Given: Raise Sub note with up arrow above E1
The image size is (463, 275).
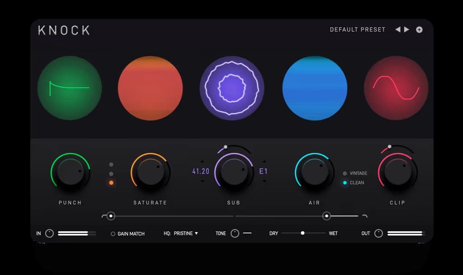Looking at the screenshot, I should [264, 162].
